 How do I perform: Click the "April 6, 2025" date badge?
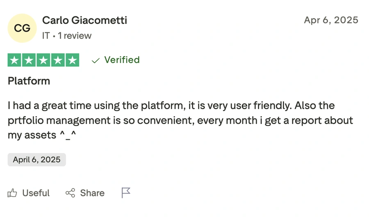(36, 160)
